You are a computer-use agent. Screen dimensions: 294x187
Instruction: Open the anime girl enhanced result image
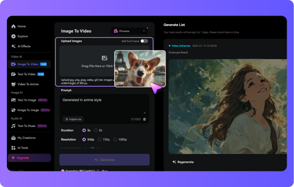227,106
